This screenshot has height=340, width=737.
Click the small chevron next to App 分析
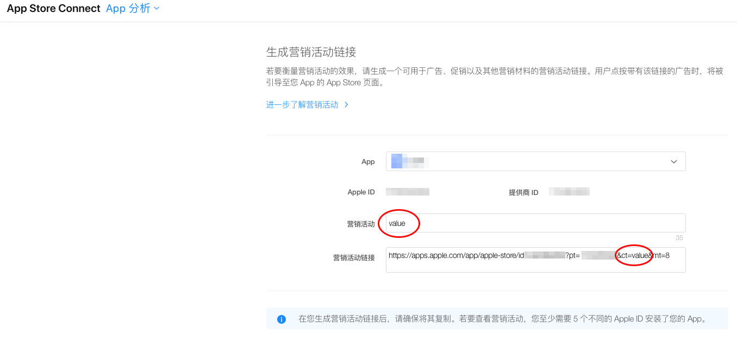click(155, 9)
